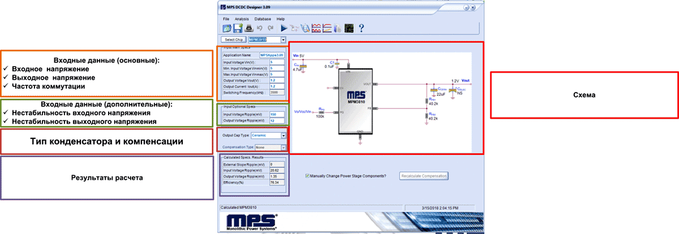This screenshot has height=234, width=679.
Task: Click the Application Name field MPSApps3.09
Action: coord(272,55)
